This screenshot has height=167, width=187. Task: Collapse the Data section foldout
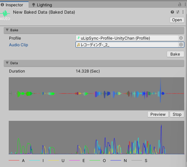pos(7,63)
